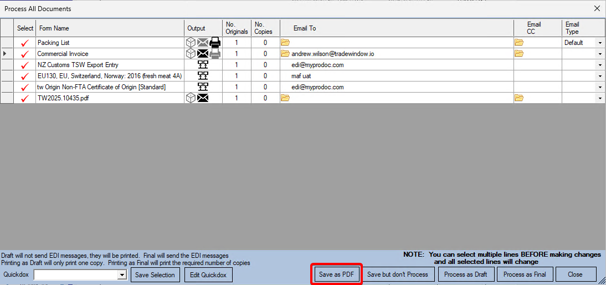The image size is (606, 285).
Task: Click the envelope icon in TW2025.10435.pdf row
Action: [203, 98]
